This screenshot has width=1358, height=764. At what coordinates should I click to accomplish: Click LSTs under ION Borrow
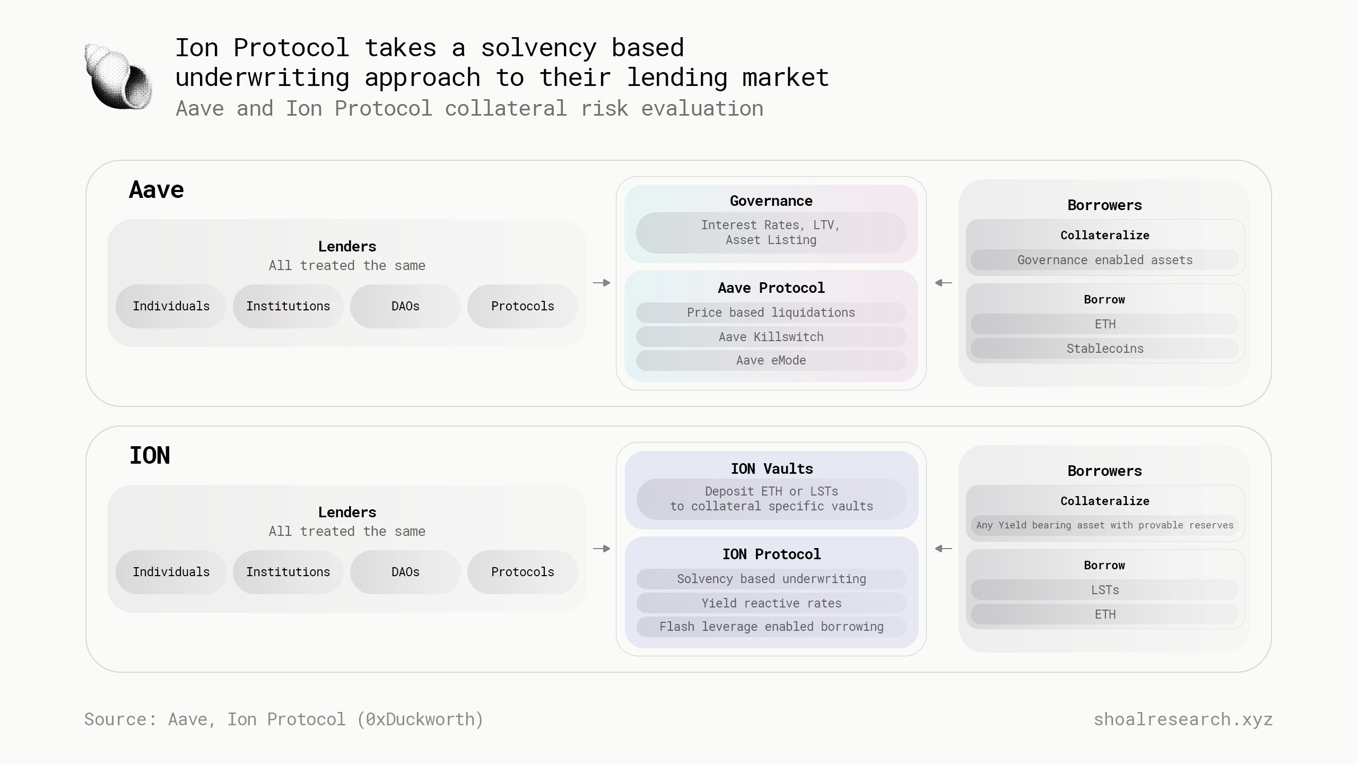coord(1105,590)
